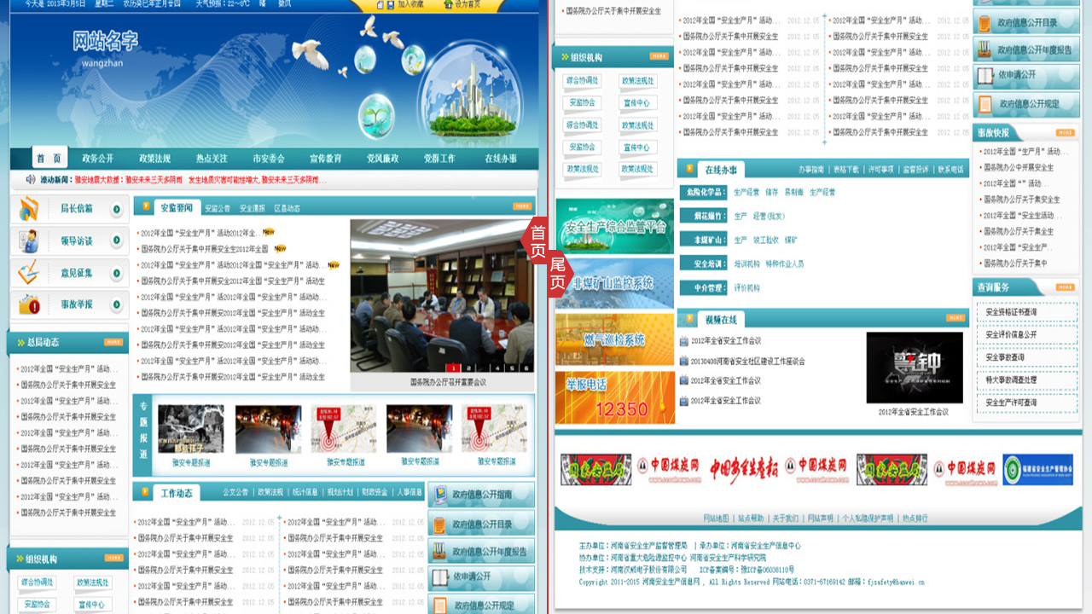
Task: Open the 网站地图 footer link
Action: click(x=716, y=518)
